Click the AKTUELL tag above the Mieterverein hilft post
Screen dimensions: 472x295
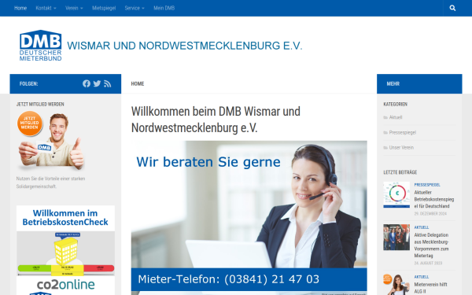click(x=422, y=277)
